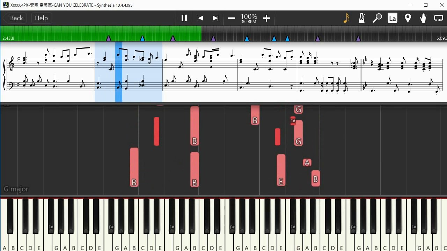The image size is (447, 251).
Task: Toggle the La note labels icon
Action: (x=393, y=18)
